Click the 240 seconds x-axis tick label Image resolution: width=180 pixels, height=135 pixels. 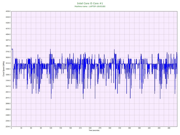(x=90, y=128)
